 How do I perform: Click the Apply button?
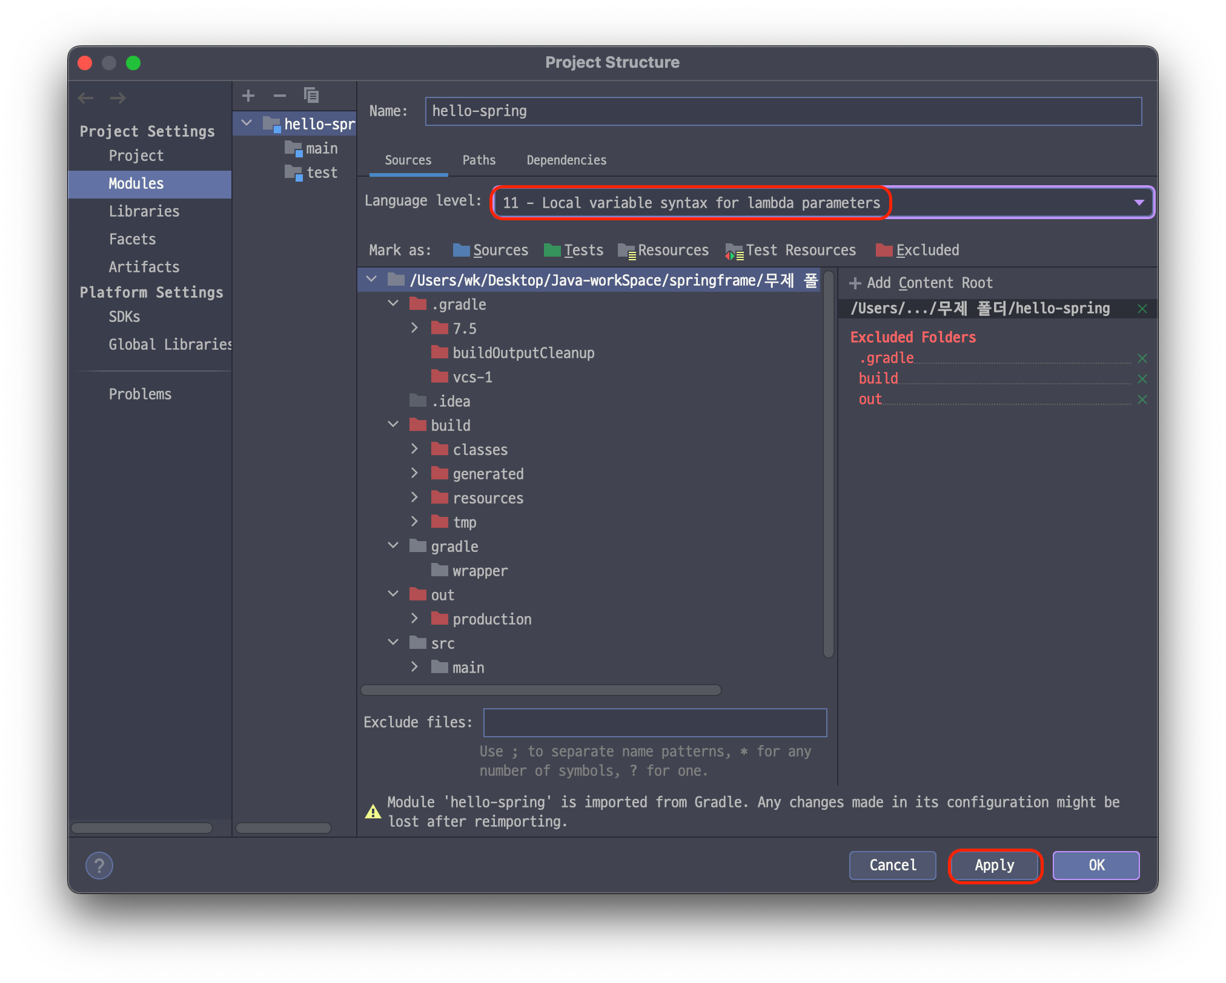pyautogui.click(x=995, y=866)
